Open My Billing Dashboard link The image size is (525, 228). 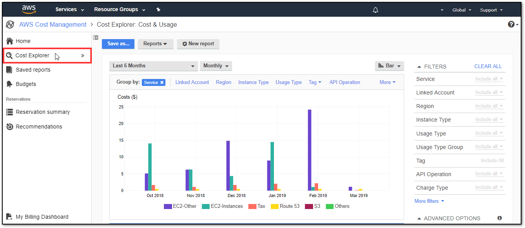[42, 217]
